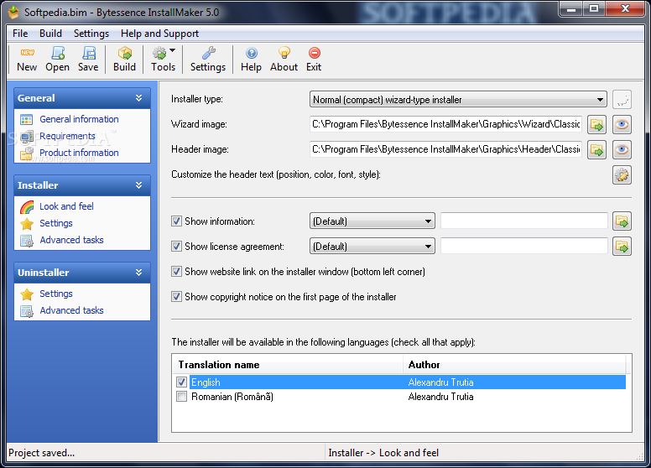Browse for the Show information file
Viewport: 651px width, 468px height.
622,221
